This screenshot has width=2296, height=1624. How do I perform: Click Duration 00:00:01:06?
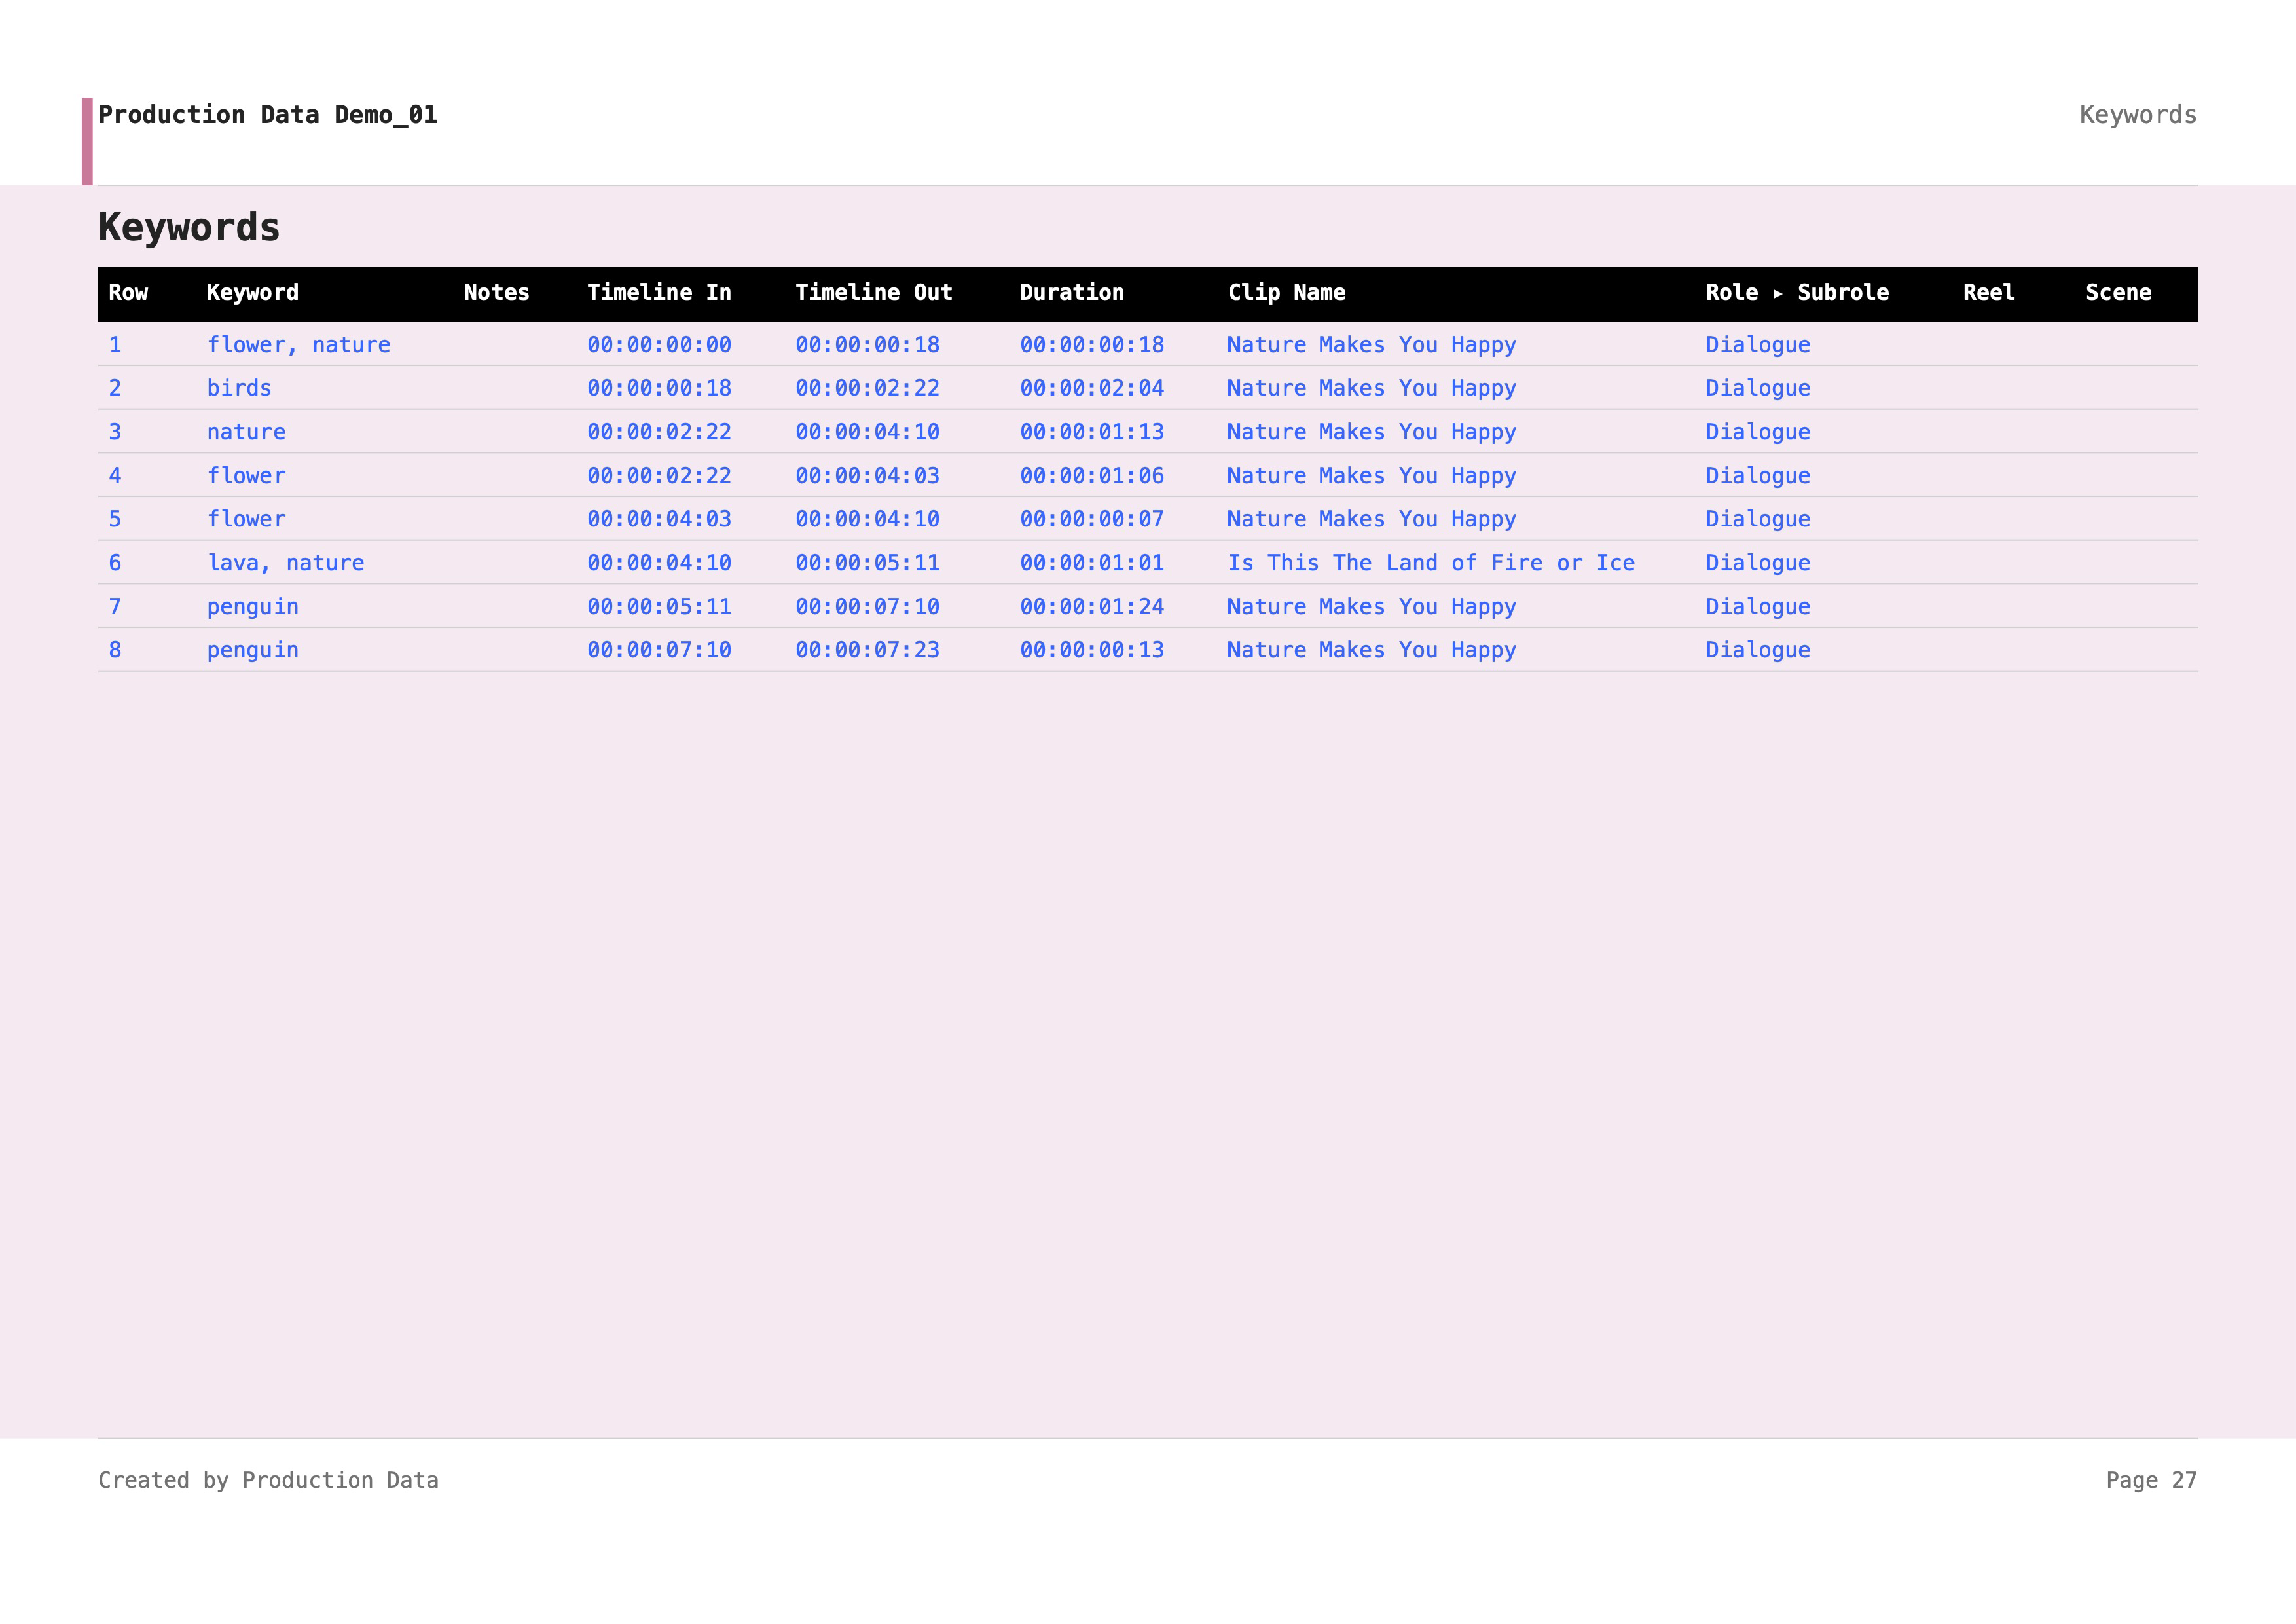tap(1092, 476)
